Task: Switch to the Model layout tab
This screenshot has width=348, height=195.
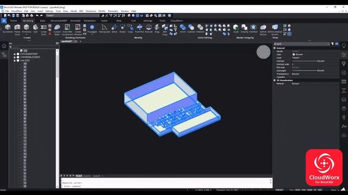Action: pyautogui.click(x=79, y=175)
